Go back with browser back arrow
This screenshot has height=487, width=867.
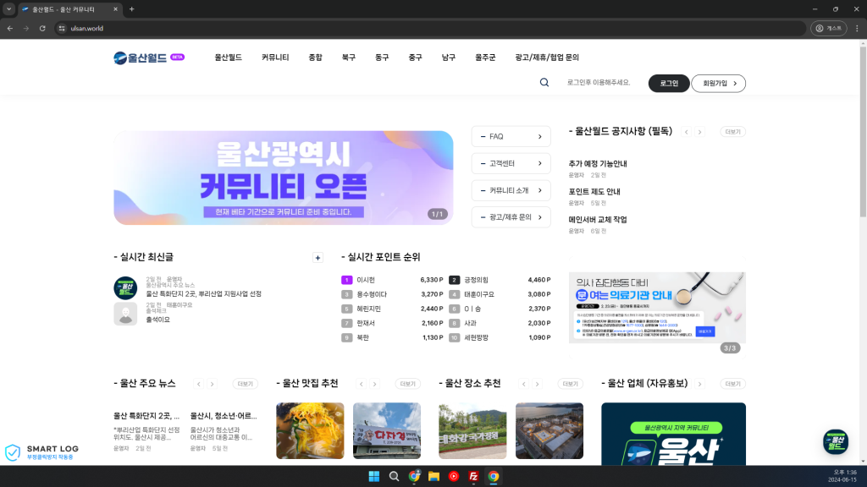point(10,28)
